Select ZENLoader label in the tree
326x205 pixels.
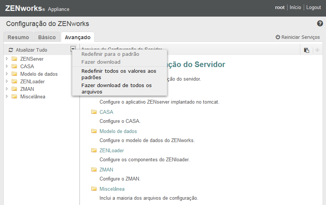point(32,81)
